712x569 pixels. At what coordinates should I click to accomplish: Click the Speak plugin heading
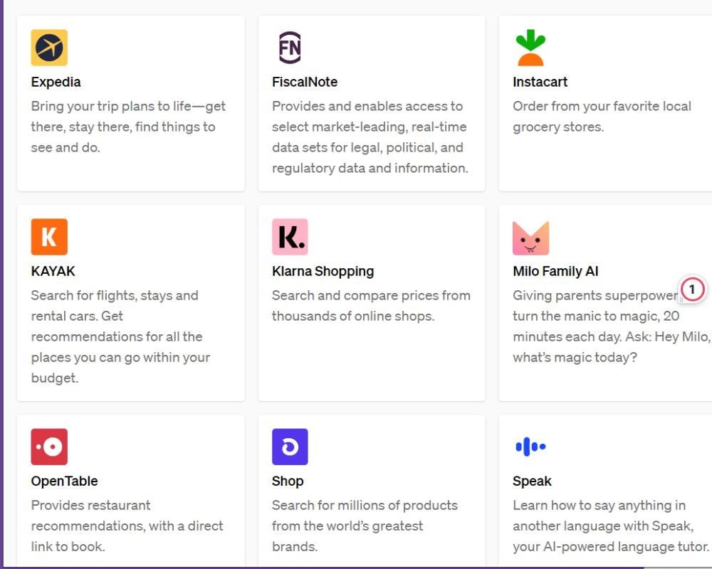pyautogui.click(x=532, y=481)
